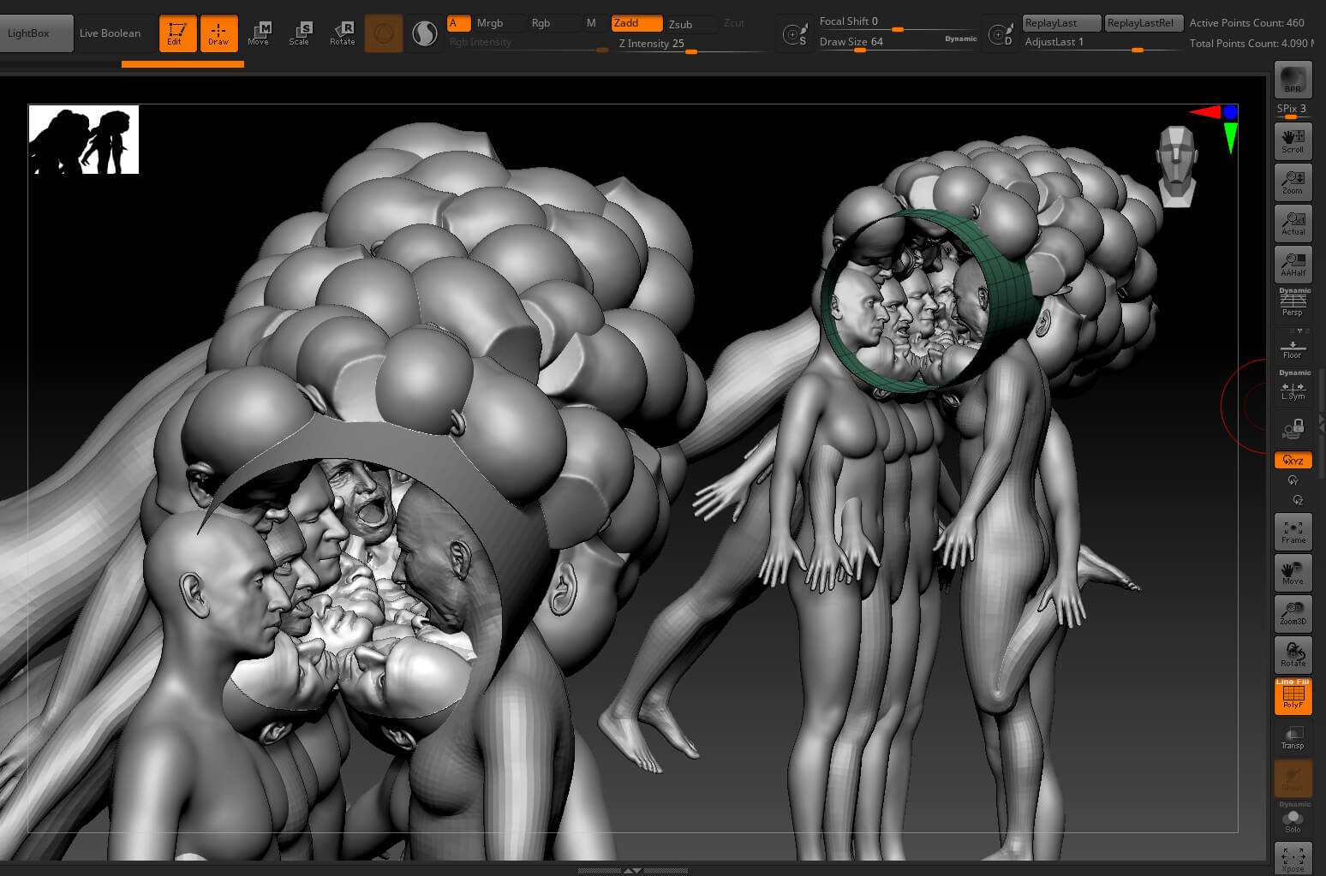Click the right-shelf Move view icon
The height and width of the screenshot is (876, 1326).
tap(1293, 572)
